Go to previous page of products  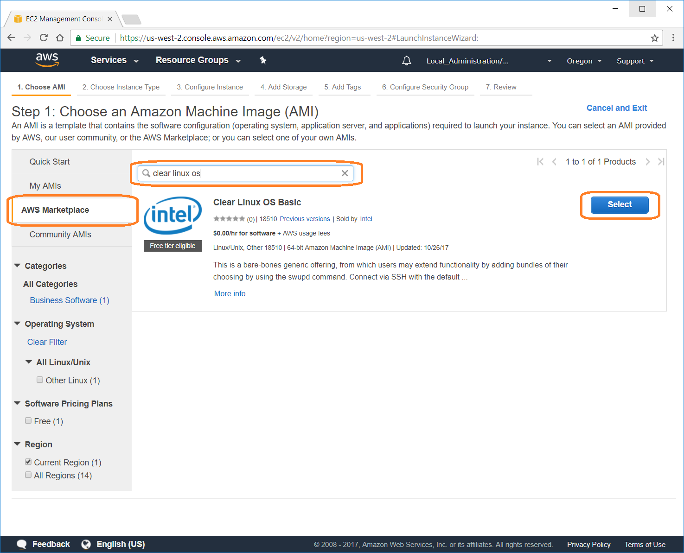554,162
